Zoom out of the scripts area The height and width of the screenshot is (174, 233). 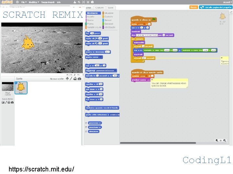coord(217,140)
